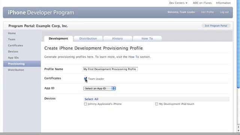This screenshot has height=135, width=240.
Task: Switch to the How To tab
Action: (x=147, y=39)
